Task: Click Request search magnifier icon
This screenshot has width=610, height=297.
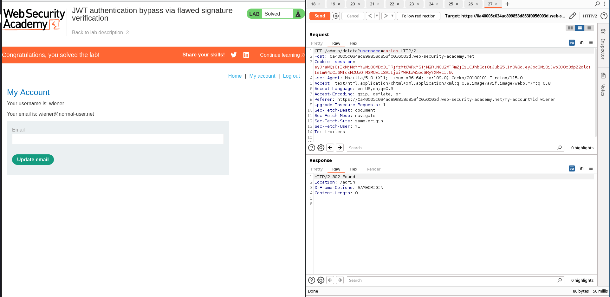Action: pyautogui.click(x=560, y=148)
